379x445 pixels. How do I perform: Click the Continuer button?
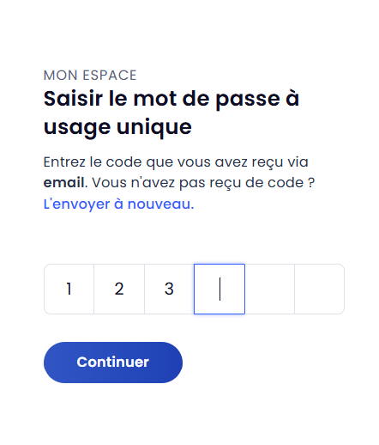point(113,363)
